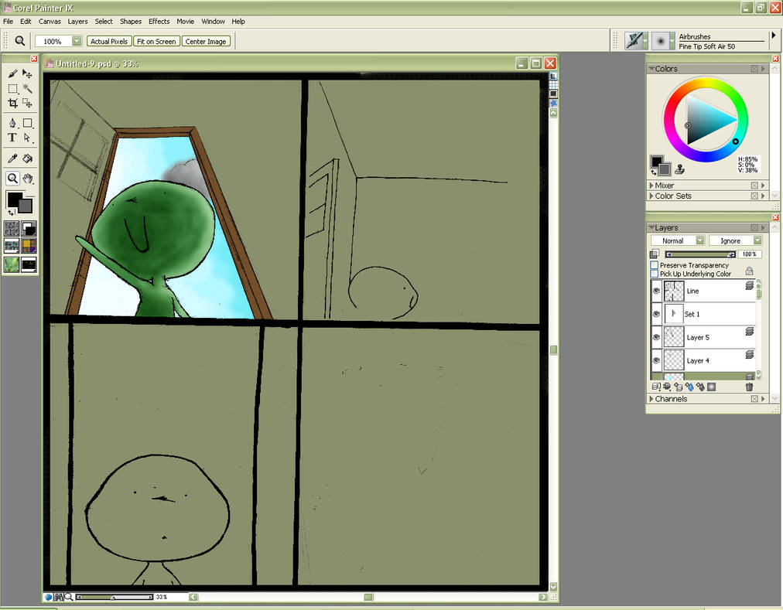This screenshot has width=783, height=610.
Task: Select the Paint Bucket tool
Action: (x=27, y=157)
